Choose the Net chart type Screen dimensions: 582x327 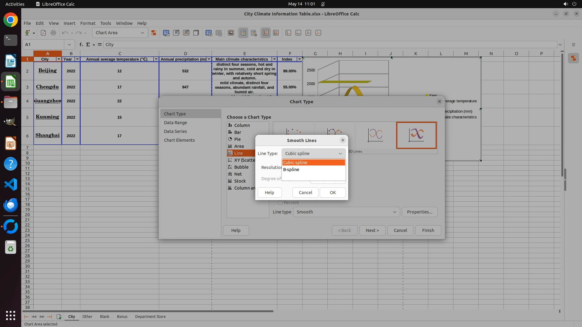(238, 174)
